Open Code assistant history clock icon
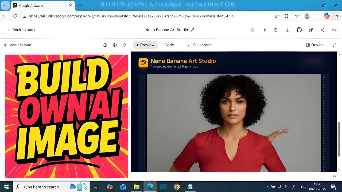The width and height of the screenshot is (342, 192). [105, 45]
